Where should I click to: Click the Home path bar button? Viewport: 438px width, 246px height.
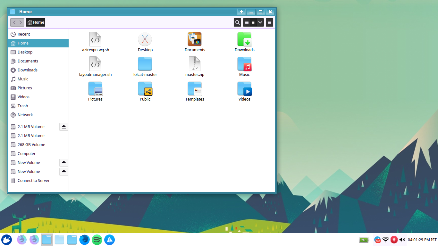[x=36, y=22]
